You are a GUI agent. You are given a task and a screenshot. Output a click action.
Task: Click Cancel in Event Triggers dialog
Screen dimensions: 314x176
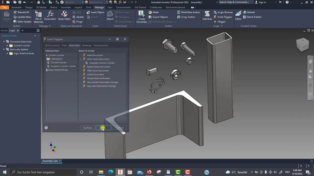(119, 128)
